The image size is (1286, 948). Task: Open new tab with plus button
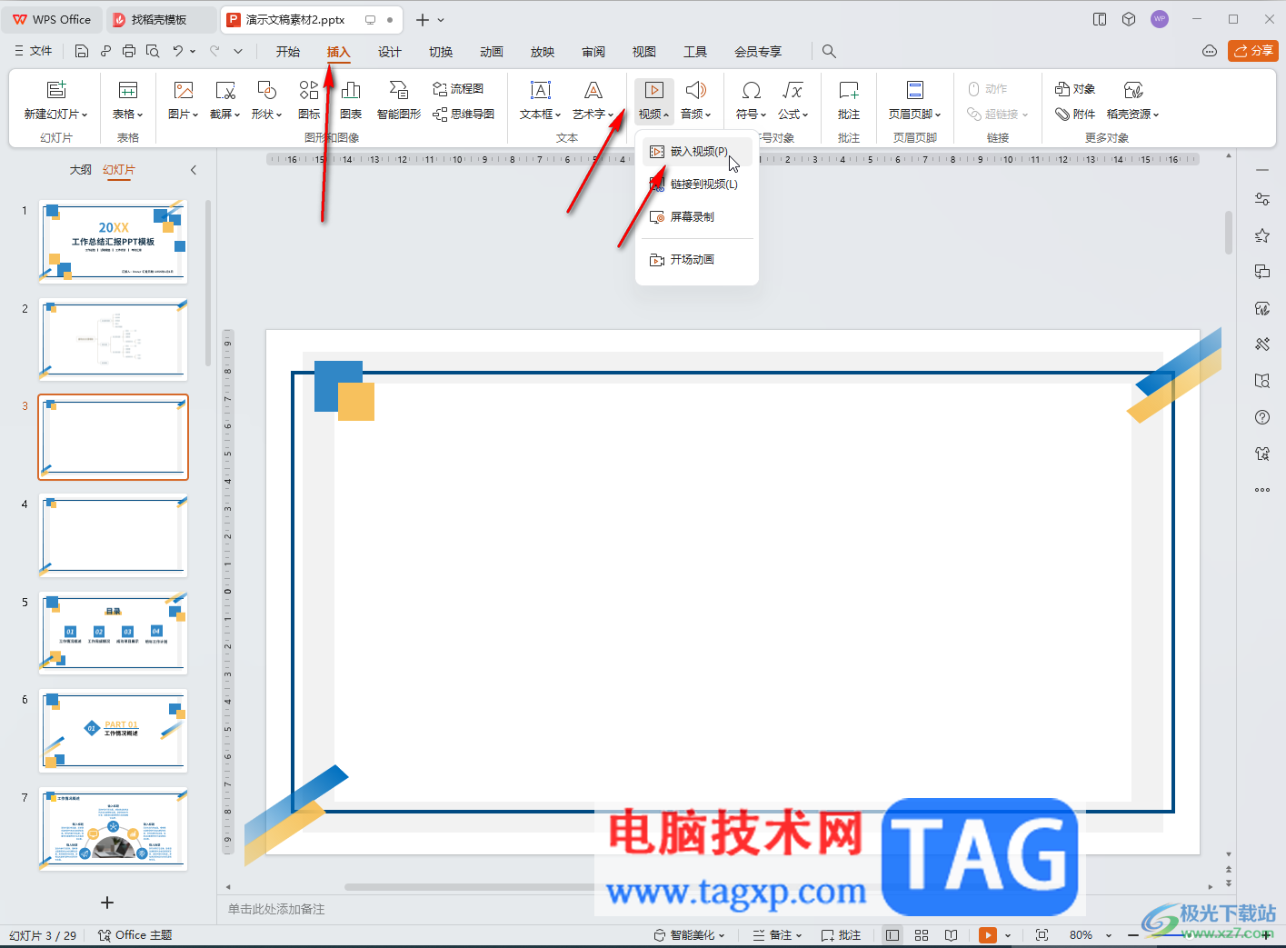[423, 19]
